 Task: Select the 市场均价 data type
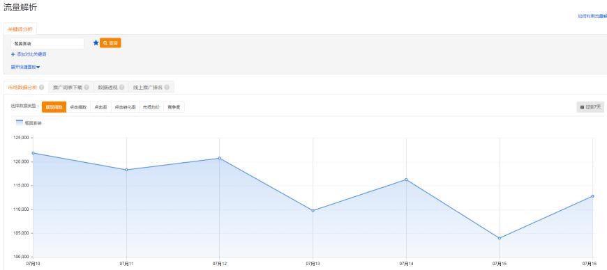151,107
